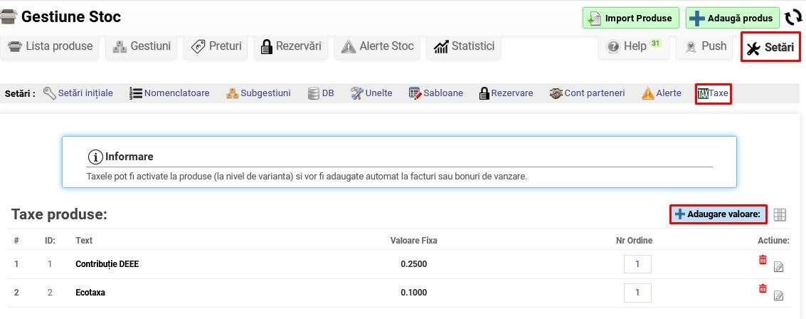Switch to the Statistici tab

pos(463,46)
